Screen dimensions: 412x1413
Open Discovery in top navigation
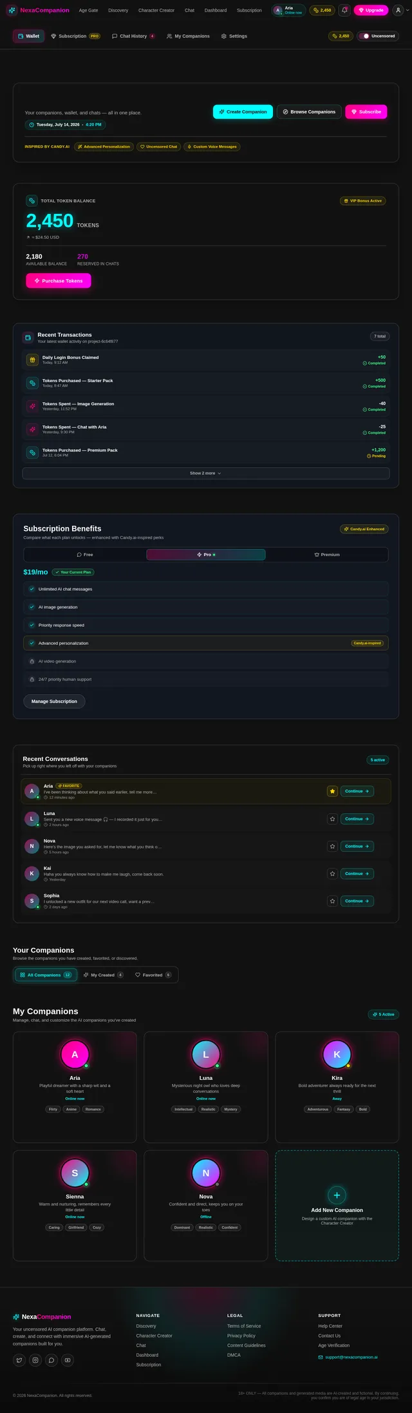(118, 10)
